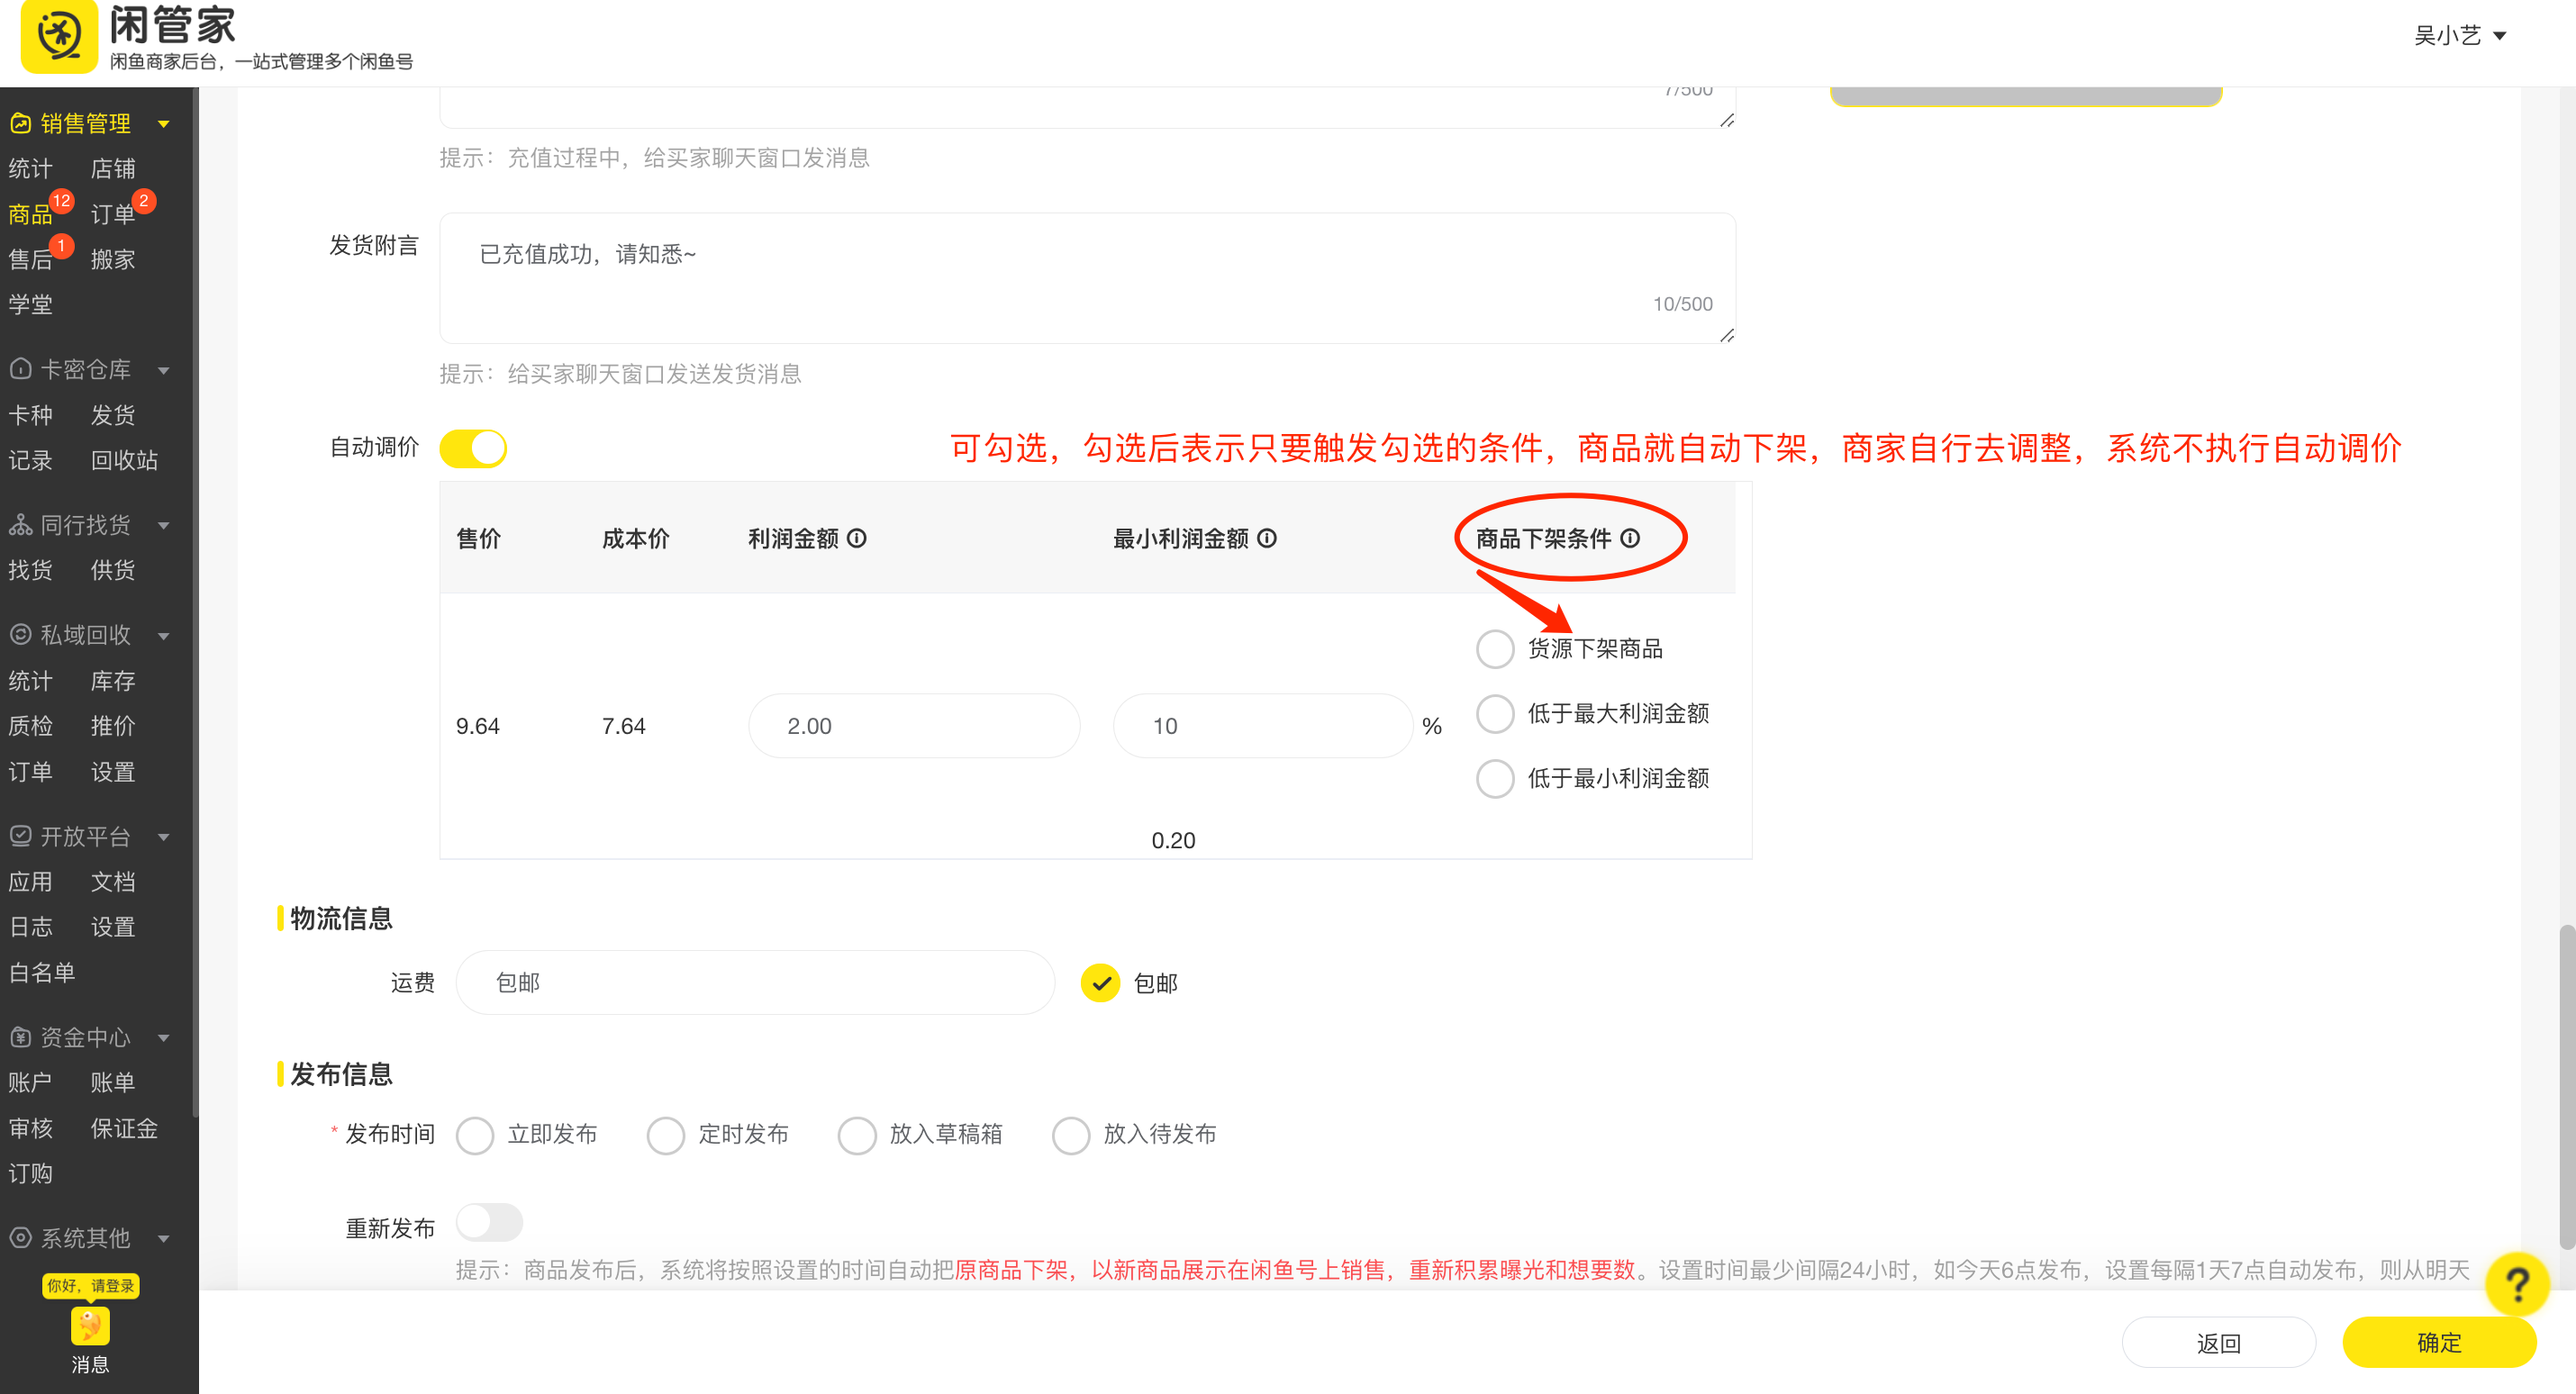Click the 卡密仓库 sidebar section icon
Viewport: 2576px width, 1394px height.
22,369
